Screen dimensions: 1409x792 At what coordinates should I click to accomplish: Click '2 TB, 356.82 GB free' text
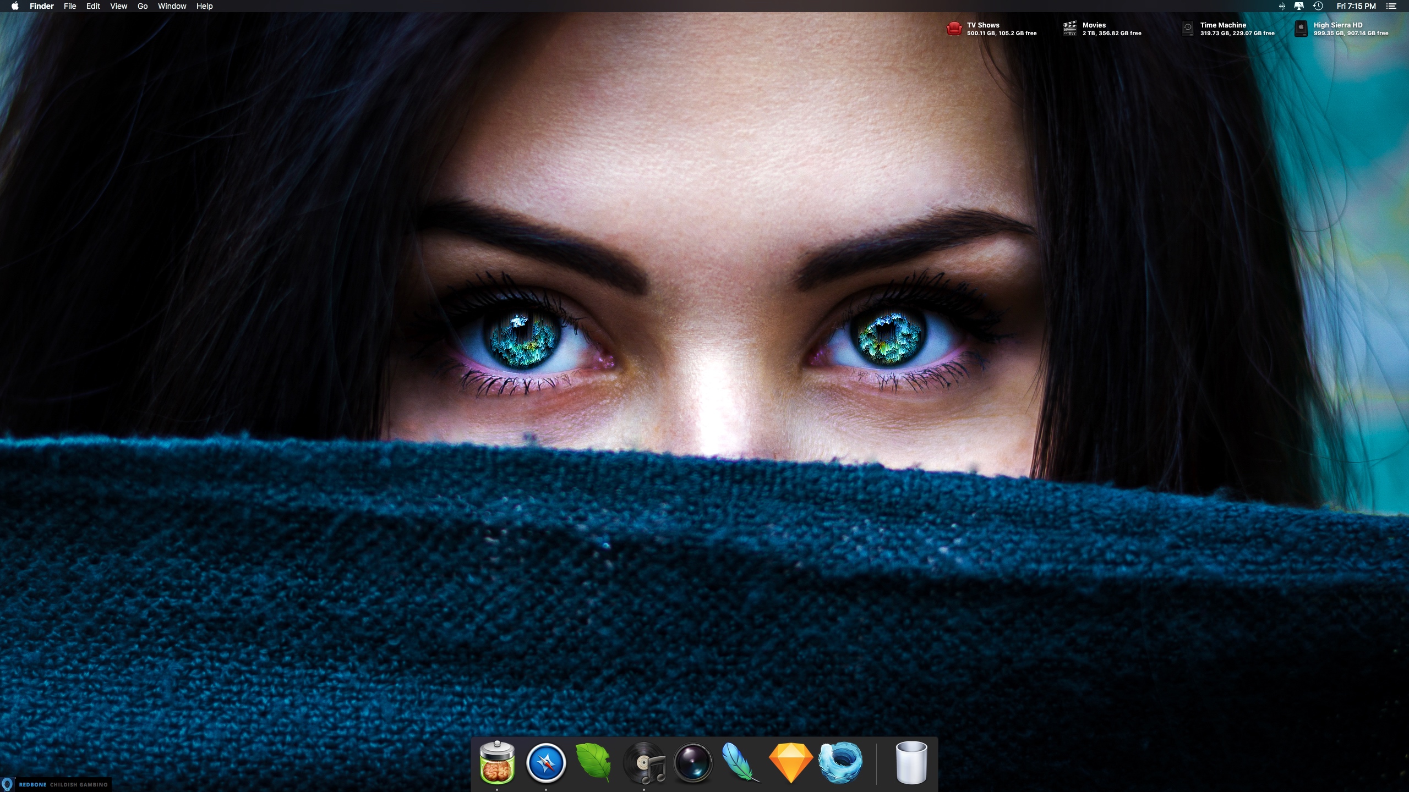pos(1112,33)
